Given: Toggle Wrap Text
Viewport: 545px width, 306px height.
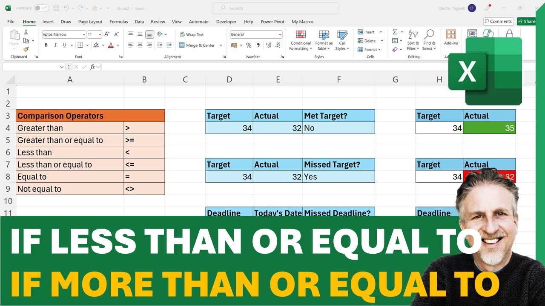Looking at the screenshot, I should click(192, 34).
